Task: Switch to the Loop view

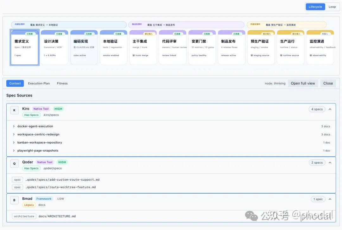Action: point(332,7)
